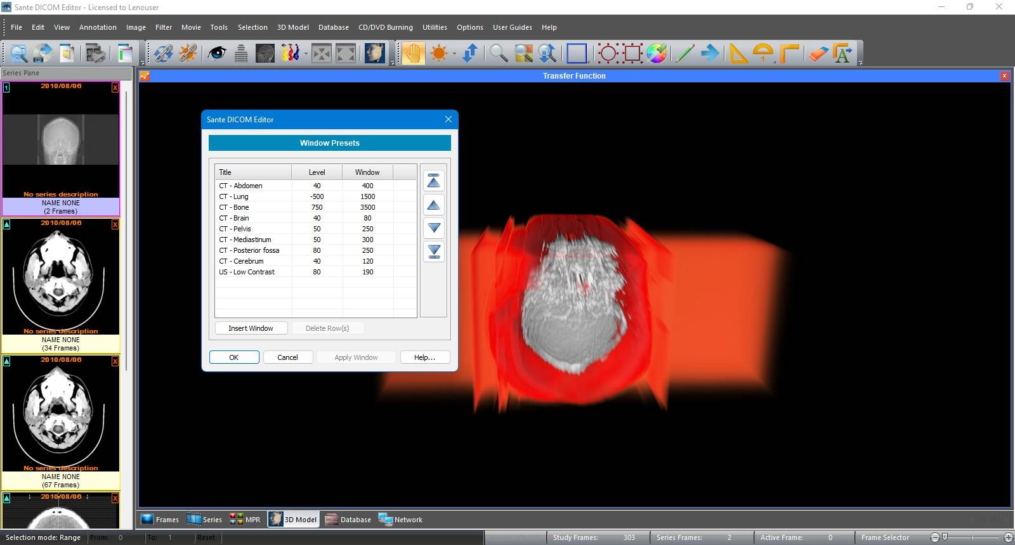This screenshot has height=545, width=1015.
Task: Move row to top arrow button
Action: [x=434, y=181]
